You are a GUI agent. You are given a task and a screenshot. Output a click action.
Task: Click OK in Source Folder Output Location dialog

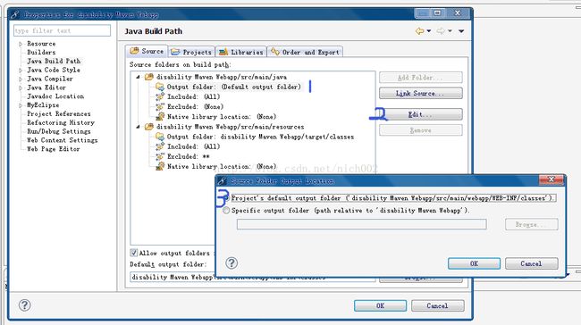point(474,263)
